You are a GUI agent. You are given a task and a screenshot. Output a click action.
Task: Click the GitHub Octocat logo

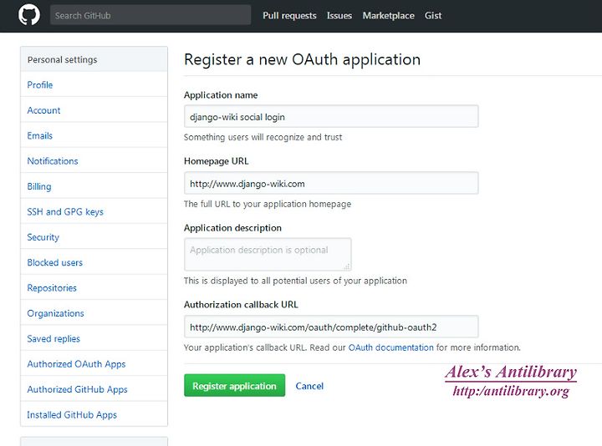(x=29, y=15)
